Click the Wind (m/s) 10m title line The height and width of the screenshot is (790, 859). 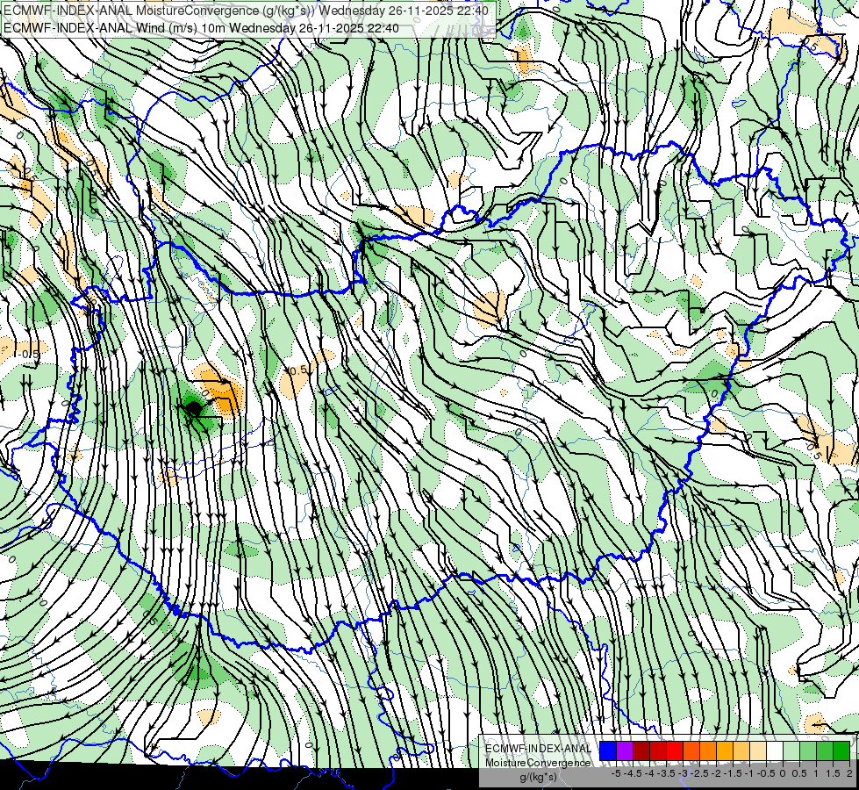(x=201, y=28)
